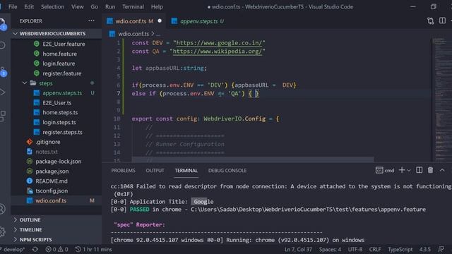
Task: Split editor right icon
Action: pyautogui.click(x=442, y=20)
